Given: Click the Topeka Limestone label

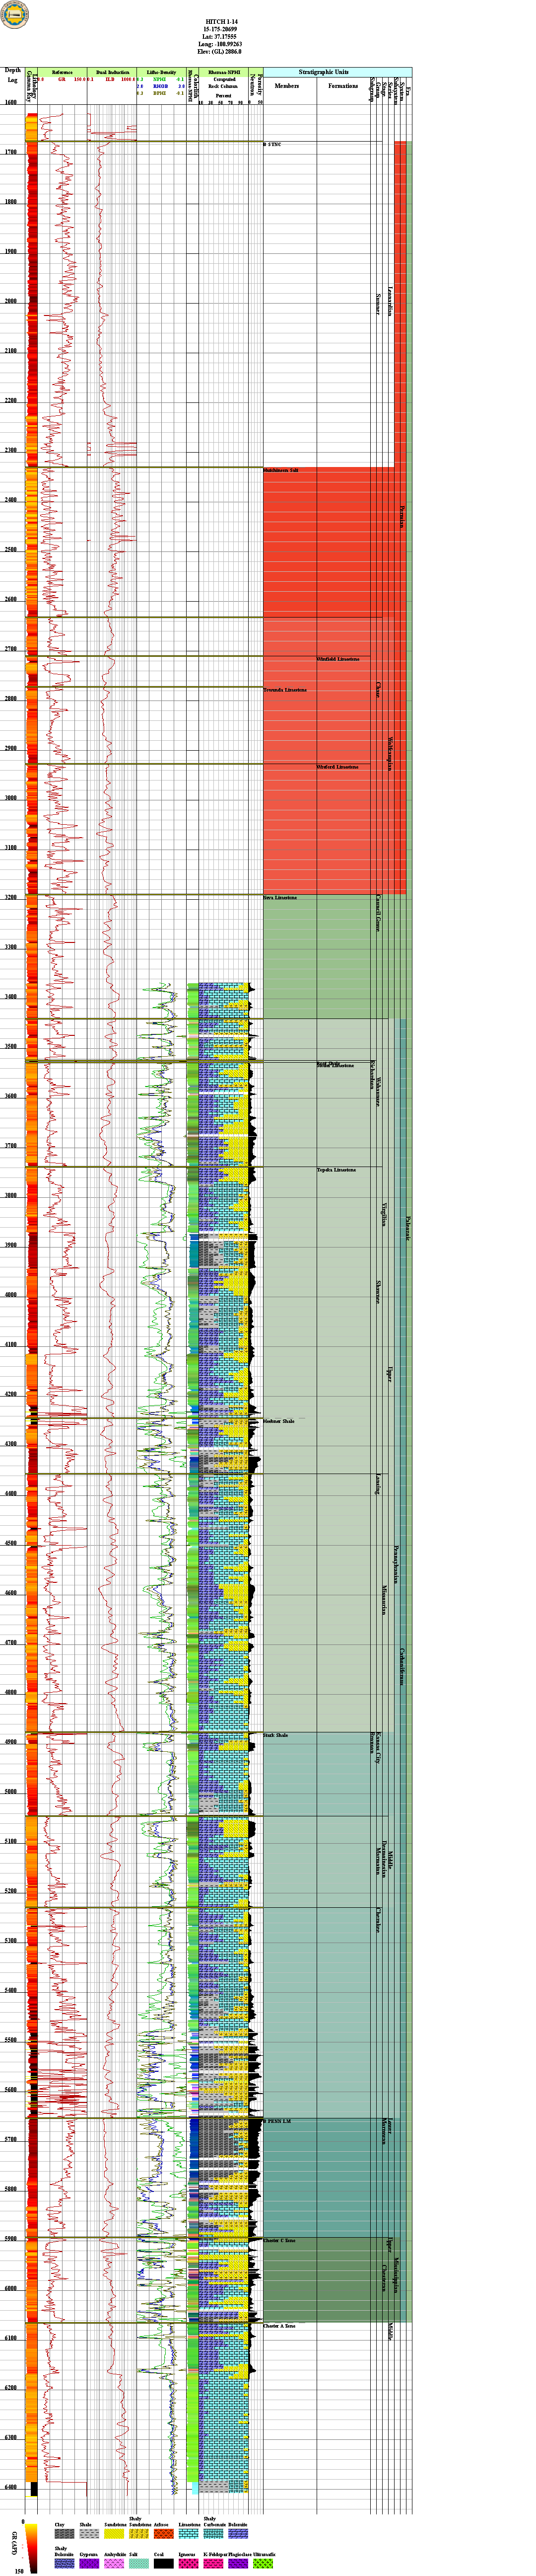Looking at the screenshot, I should coord(336,1170).
